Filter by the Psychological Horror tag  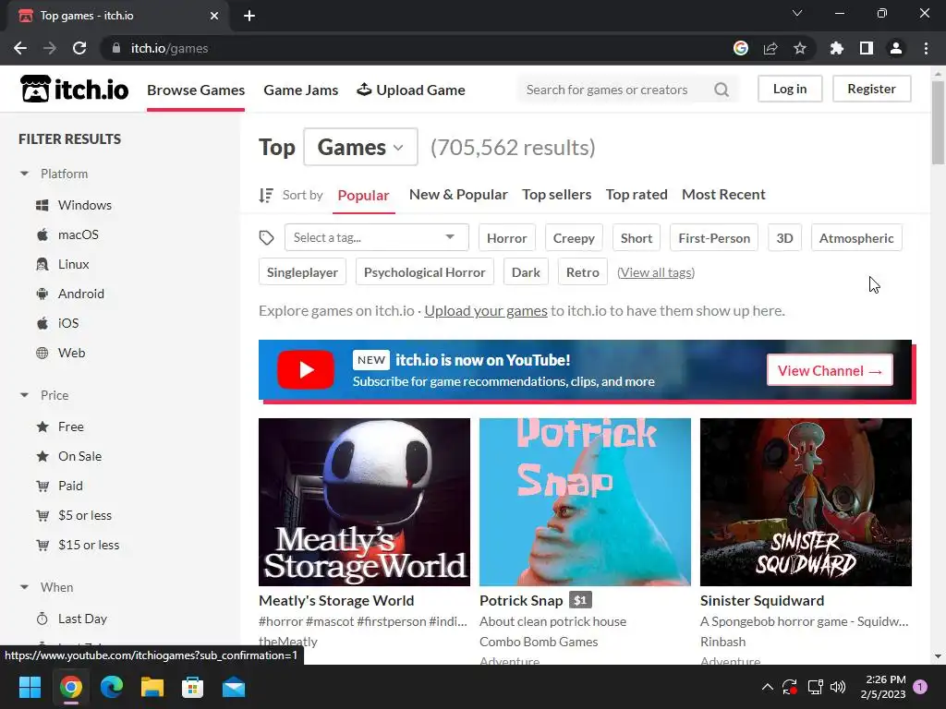[x=425, y=272]
